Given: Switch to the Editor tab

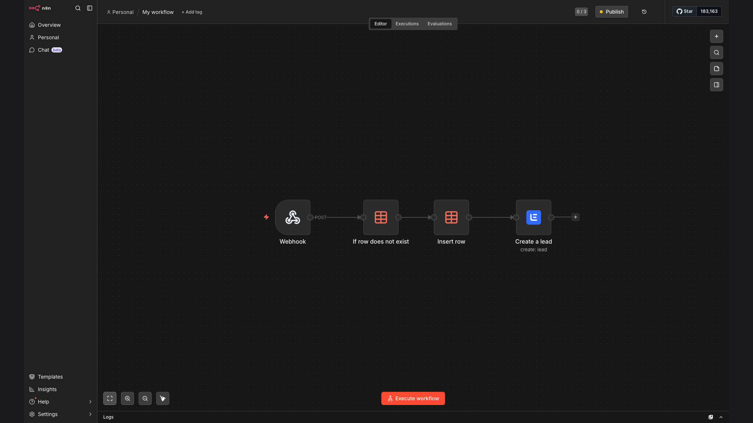Looking at the screenshot, I should pos(380,24).
